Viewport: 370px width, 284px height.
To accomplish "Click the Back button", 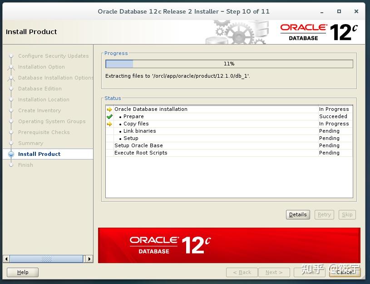I will pyautogui.click(x=242, y=272).
